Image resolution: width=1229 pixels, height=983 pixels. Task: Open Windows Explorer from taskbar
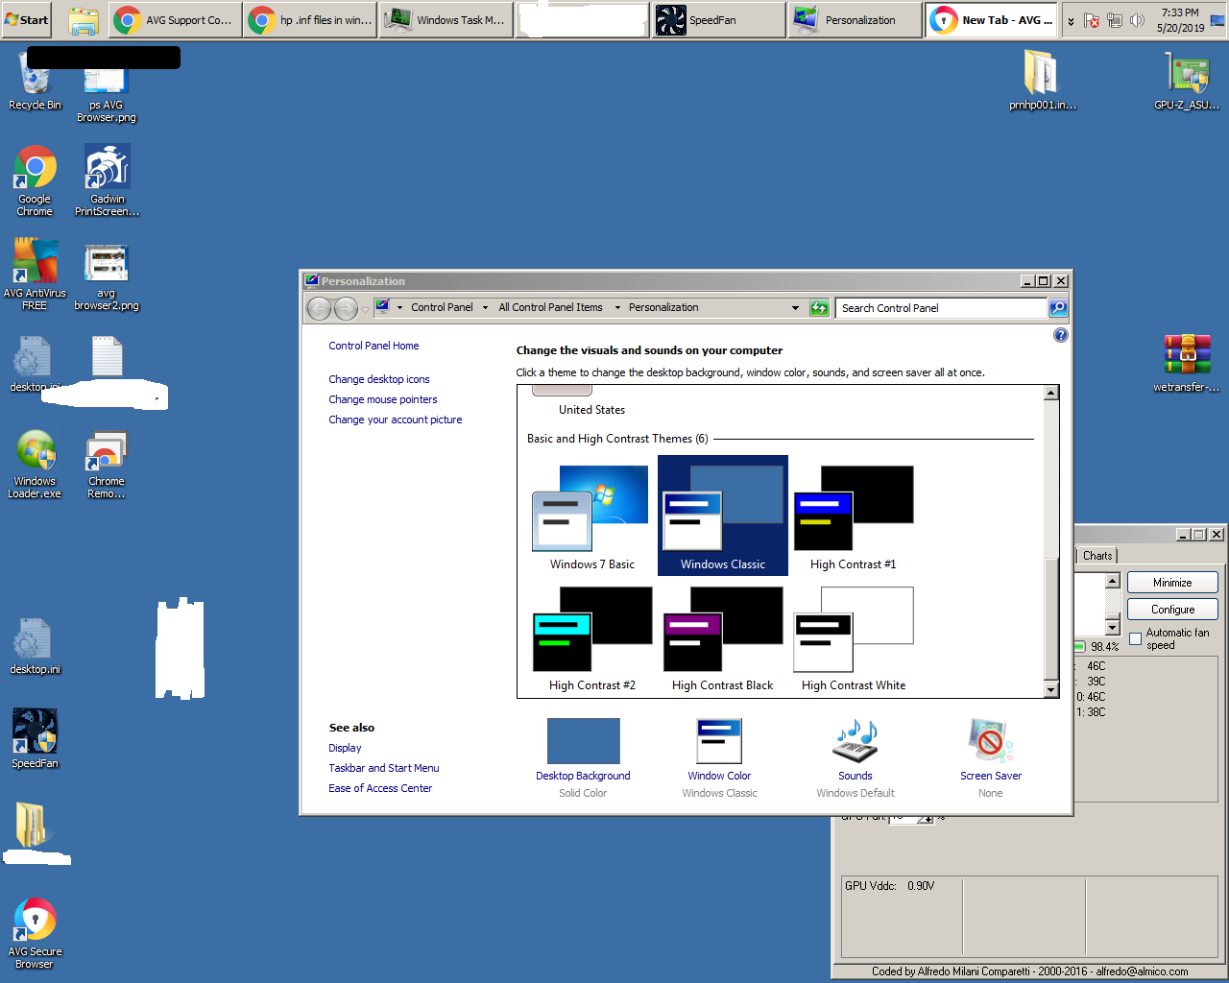coord(84,20)
